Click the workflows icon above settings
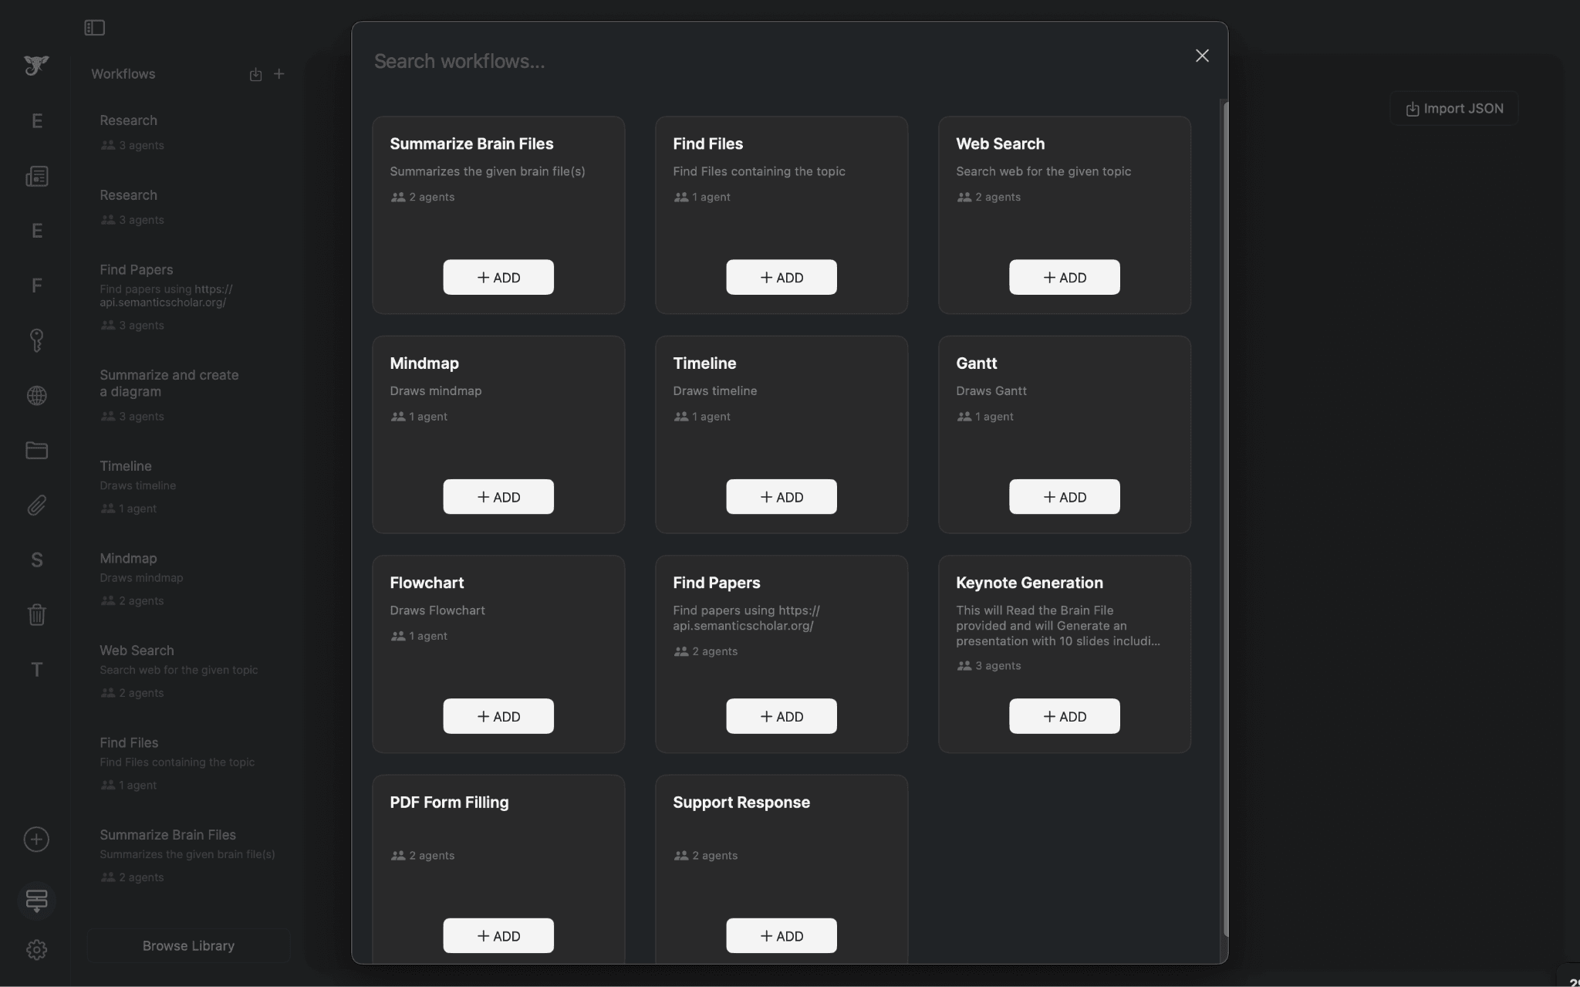 [36, 900]
